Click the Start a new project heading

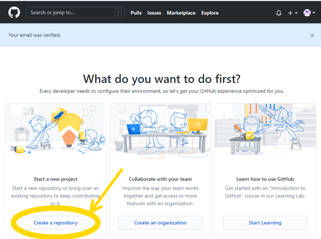[56, 179]
